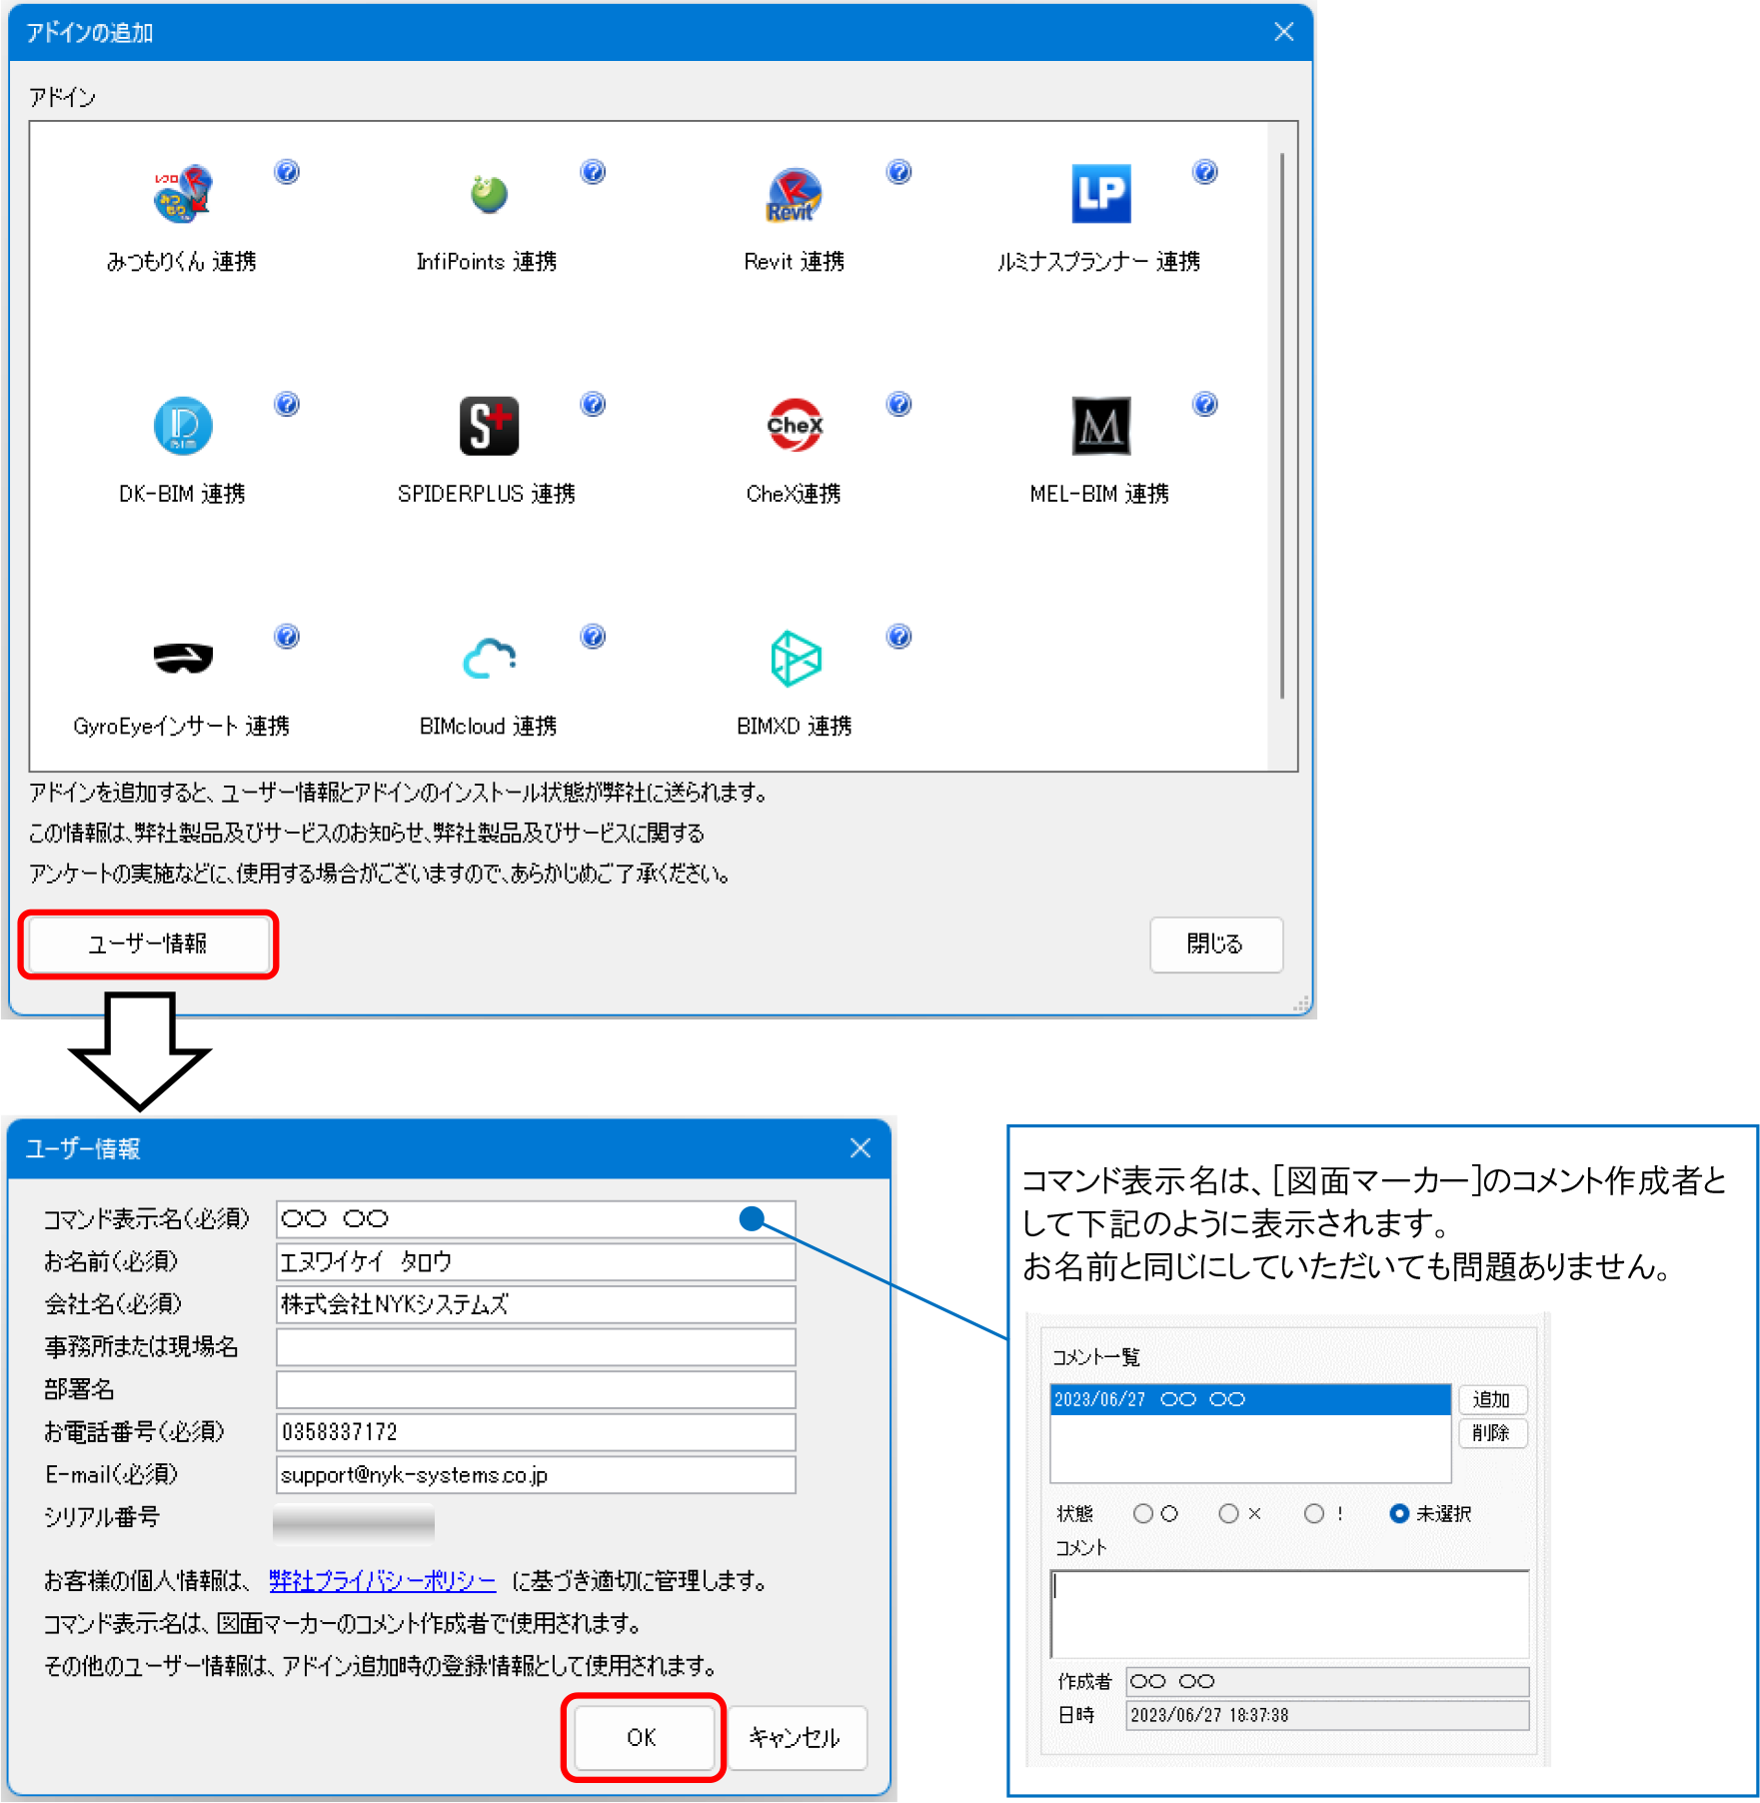Open help for MEL-BIM 連携

coord(1205,404)
